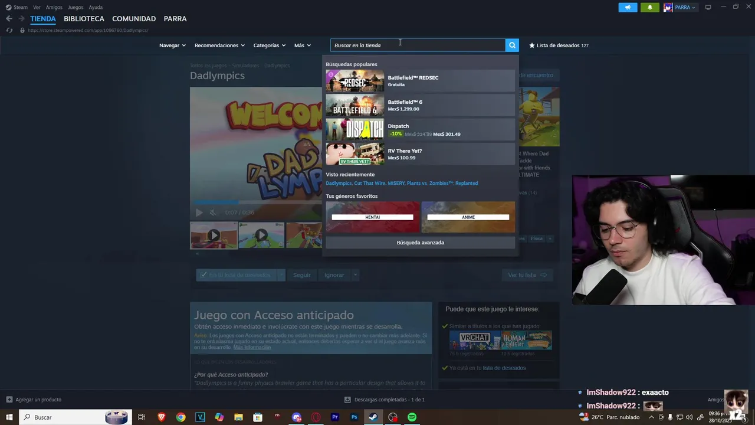Viewport: 755px width, 425px height.
Task: Open the Windows Start menu
Action: 9,417
